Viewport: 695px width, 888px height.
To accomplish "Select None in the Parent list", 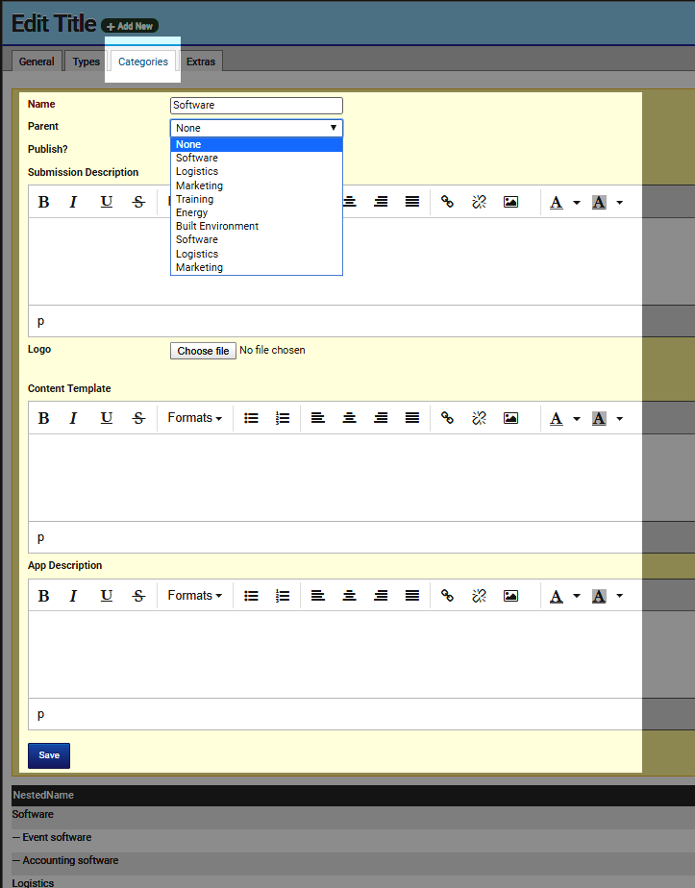I will click(256, 144).
